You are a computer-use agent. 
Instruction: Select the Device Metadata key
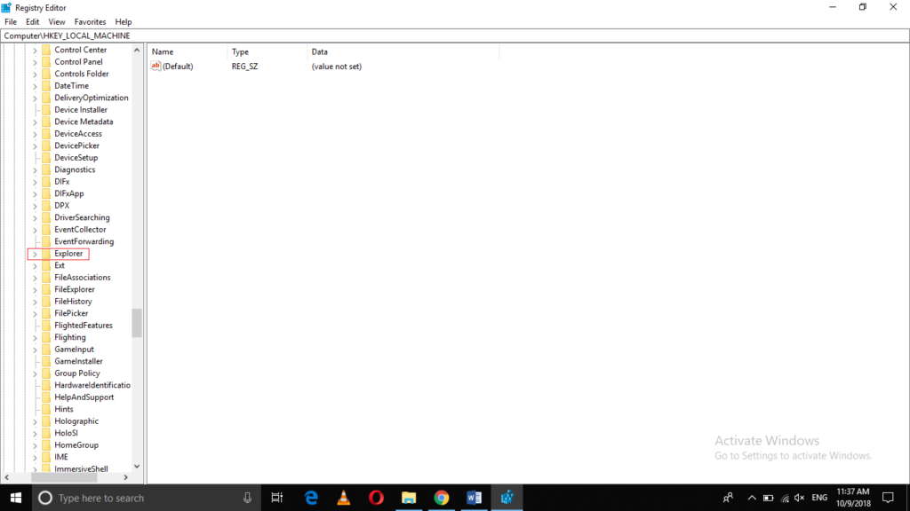pos(84,122)
